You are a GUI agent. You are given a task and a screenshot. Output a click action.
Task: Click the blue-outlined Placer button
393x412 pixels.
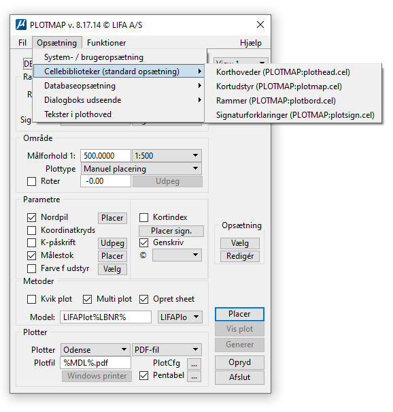point(239,314)
